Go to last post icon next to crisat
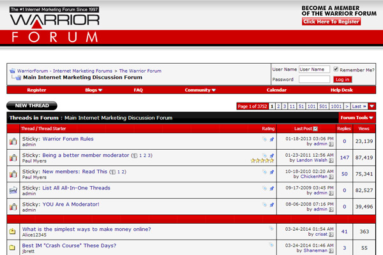Viewport: 383px width, 255px height. click(x=331, y=235)
